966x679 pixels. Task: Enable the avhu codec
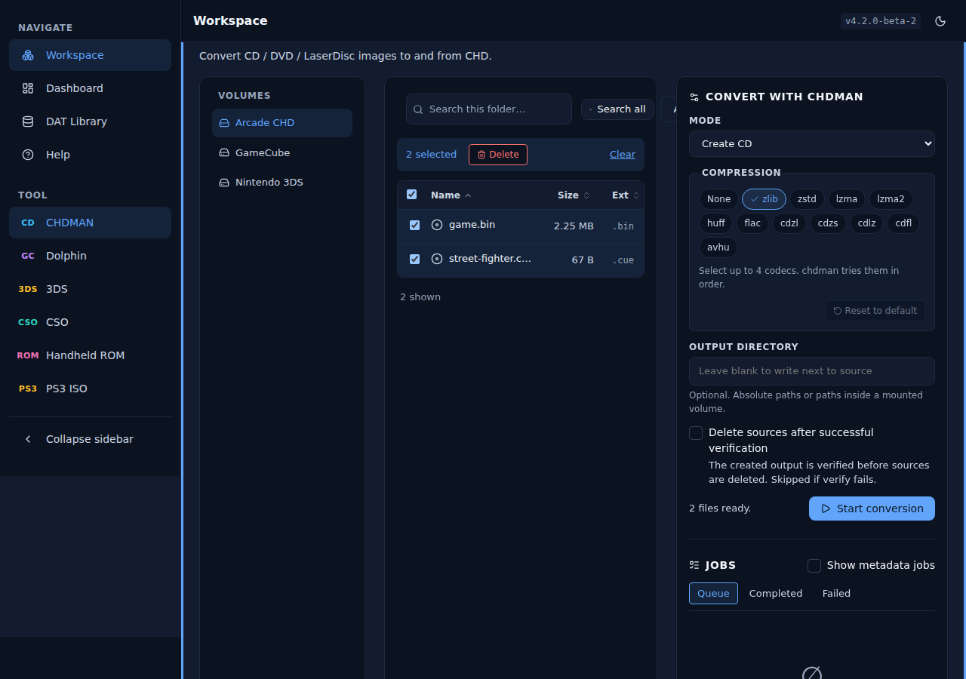coord(718,247)
